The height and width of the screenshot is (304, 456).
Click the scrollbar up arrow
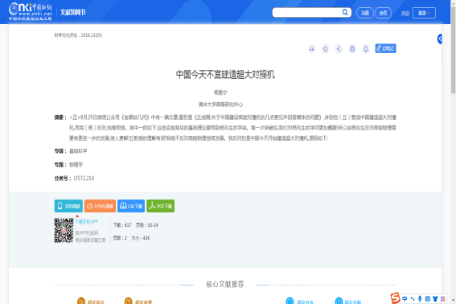point(453,2)
